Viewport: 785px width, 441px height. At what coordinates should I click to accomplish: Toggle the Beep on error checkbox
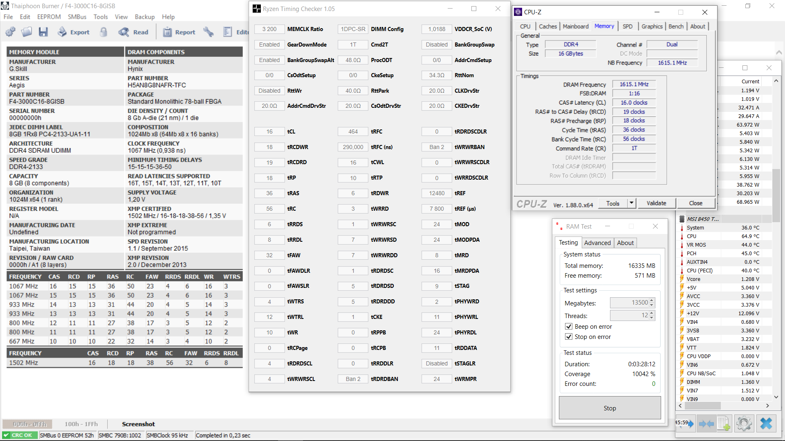pyautogui.click(x=568, y=326)
